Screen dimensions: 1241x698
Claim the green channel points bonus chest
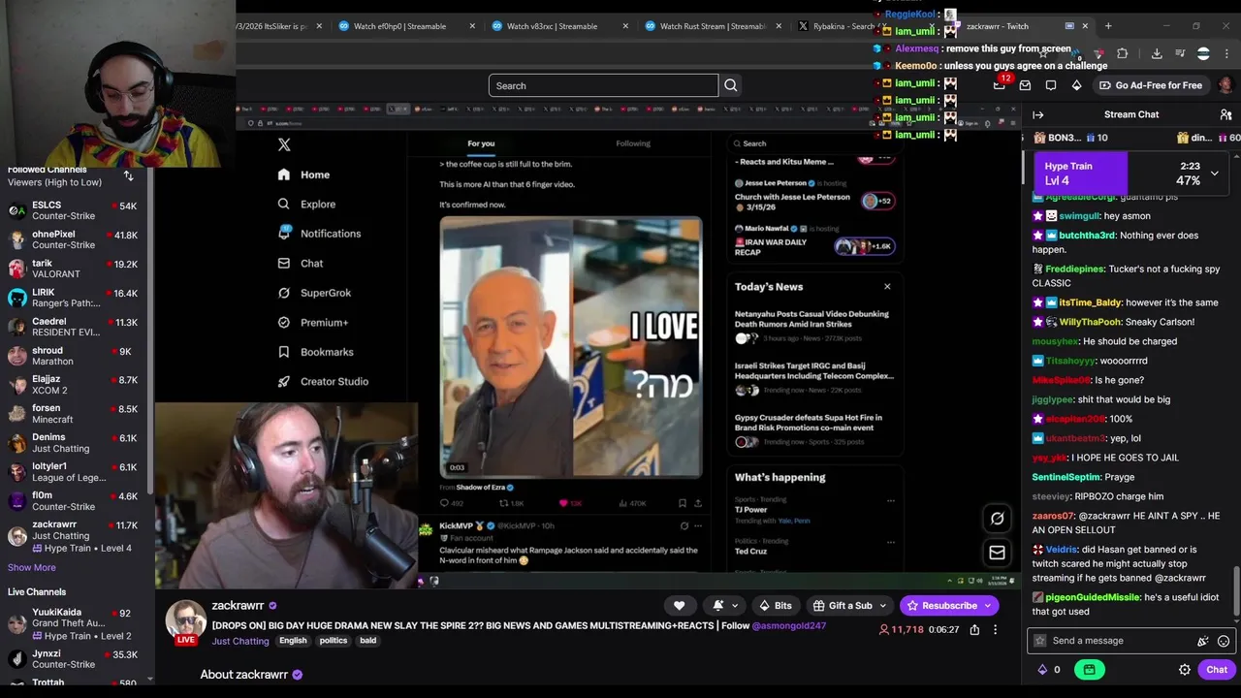(1090, 670)
